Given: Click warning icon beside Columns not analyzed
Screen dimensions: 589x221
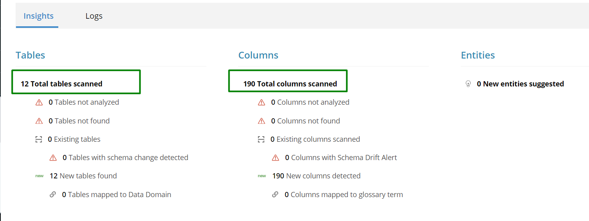Looking at the screenshot, I should (262, 102).
